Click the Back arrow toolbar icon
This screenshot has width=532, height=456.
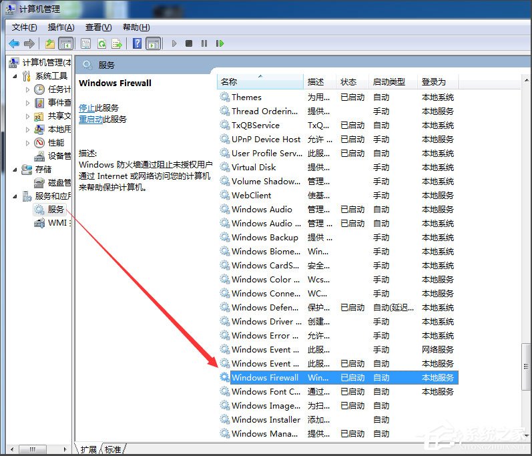14,43
